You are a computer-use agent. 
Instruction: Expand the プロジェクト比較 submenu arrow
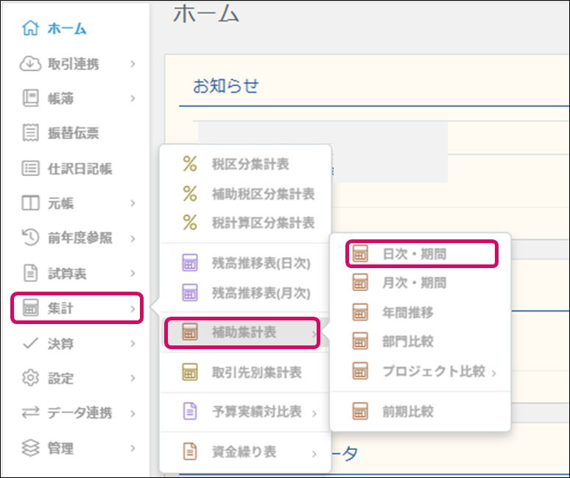pos(493,373)
